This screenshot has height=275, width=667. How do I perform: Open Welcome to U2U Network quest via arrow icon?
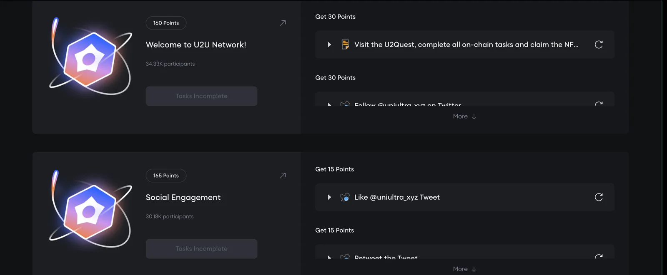coord(283,23)
